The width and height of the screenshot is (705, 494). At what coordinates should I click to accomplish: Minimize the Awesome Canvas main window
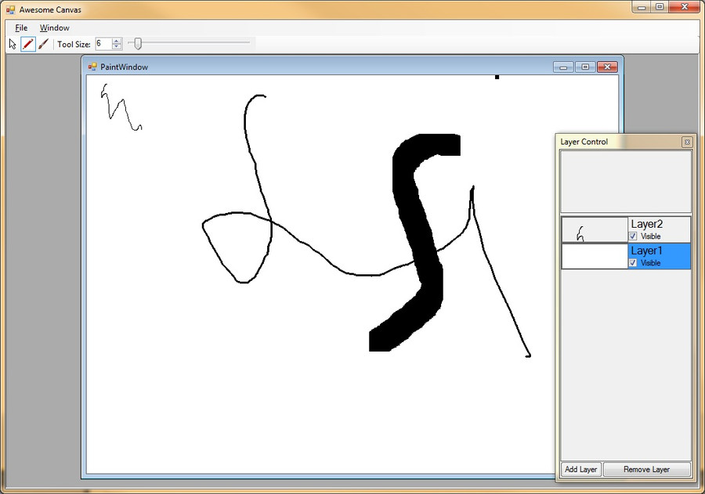642,7
